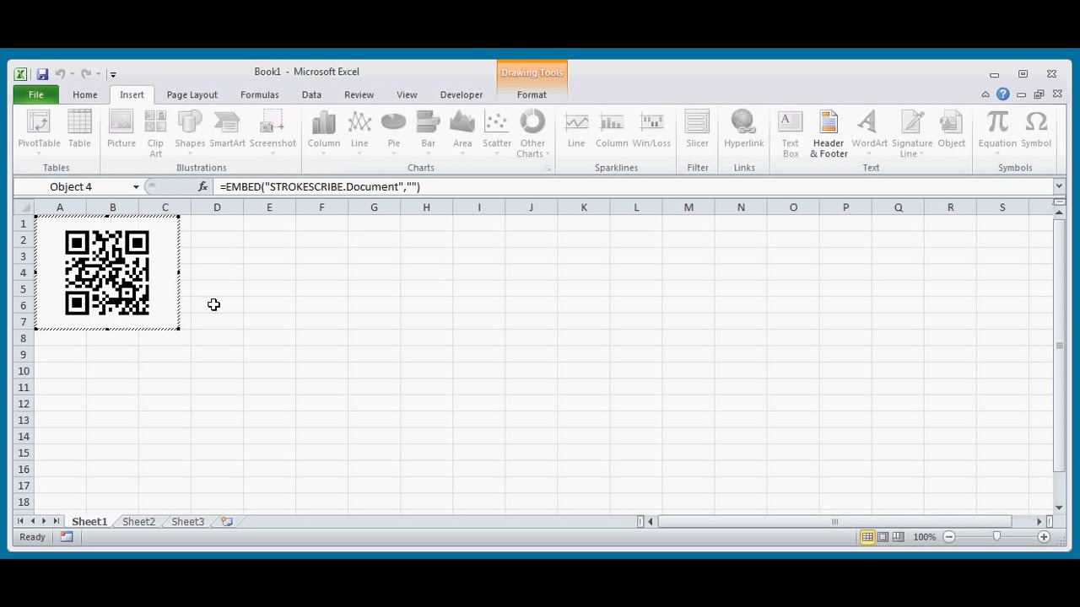Save the workbook from Quick Access Toolbar
Viewport: 1080px width, 607px height.
[42, 74]
